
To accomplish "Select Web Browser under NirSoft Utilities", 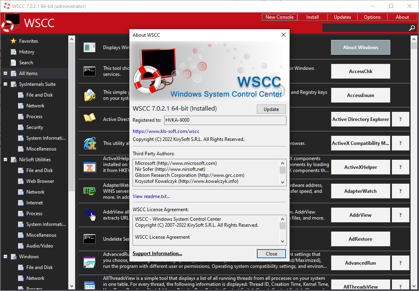I will point(40,181).
